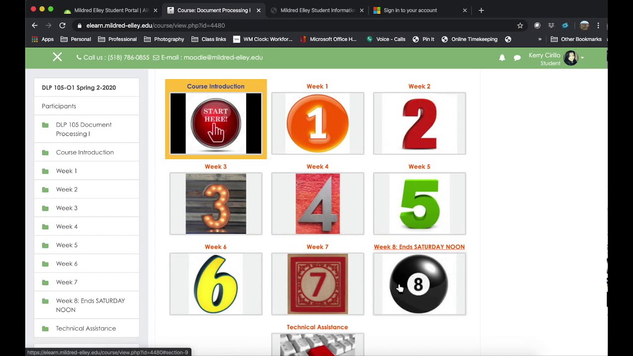The width and height of the screenshot is (633, 356).
Task: Open Chrome's three-dot menu
Action: (598, 26)
